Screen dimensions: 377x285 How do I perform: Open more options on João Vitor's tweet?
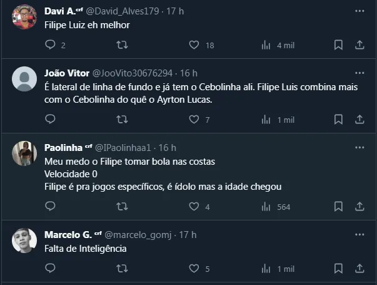(359, 73)
